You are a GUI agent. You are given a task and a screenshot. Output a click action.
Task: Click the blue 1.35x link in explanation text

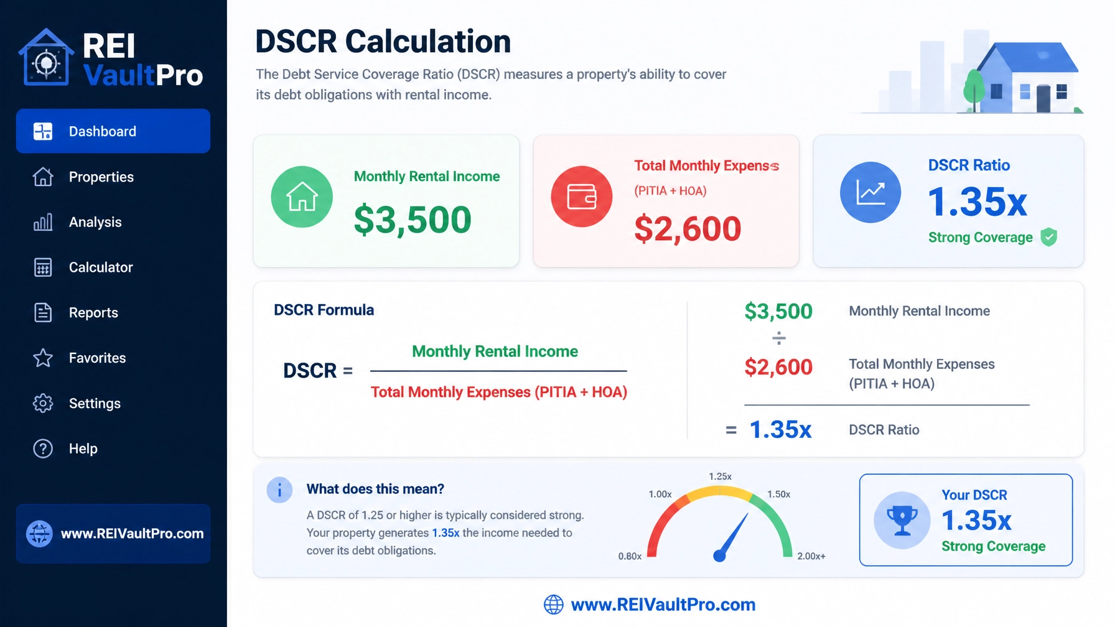pos(446,533)
